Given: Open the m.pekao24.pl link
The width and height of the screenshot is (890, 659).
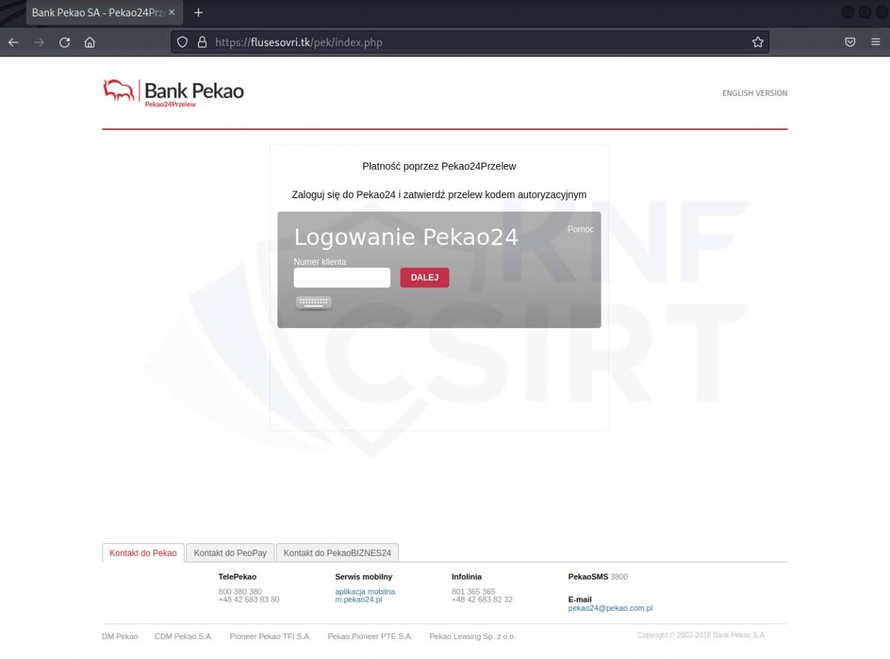Looking at the screenshot, I should (358, 599).
